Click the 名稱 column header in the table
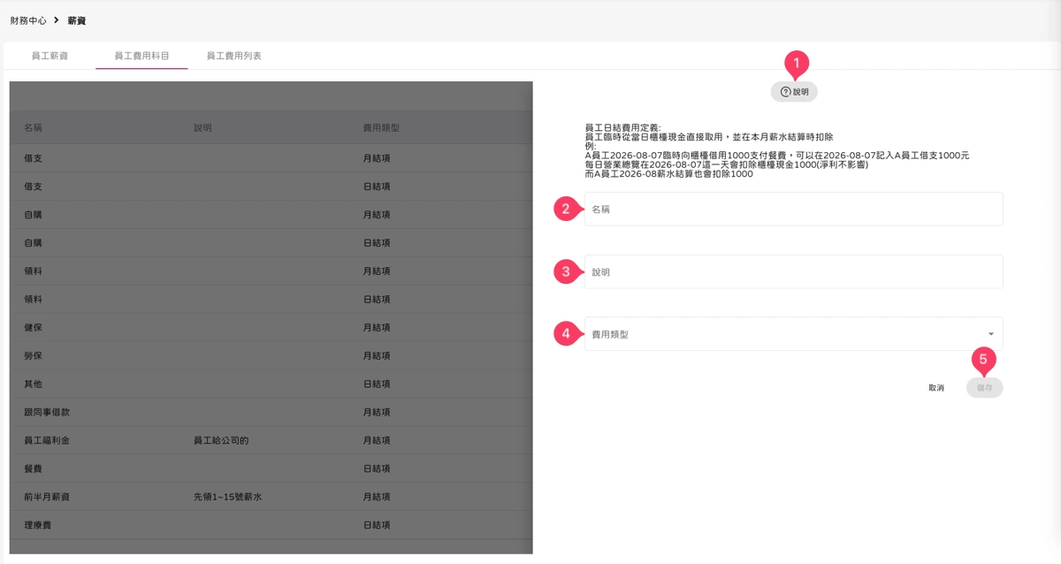The width and height of the screenshot is (1061, 564). [33, 127]
